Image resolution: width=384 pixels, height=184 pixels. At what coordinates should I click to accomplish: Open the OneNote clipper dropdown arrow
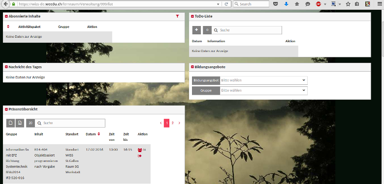point(340,4)
